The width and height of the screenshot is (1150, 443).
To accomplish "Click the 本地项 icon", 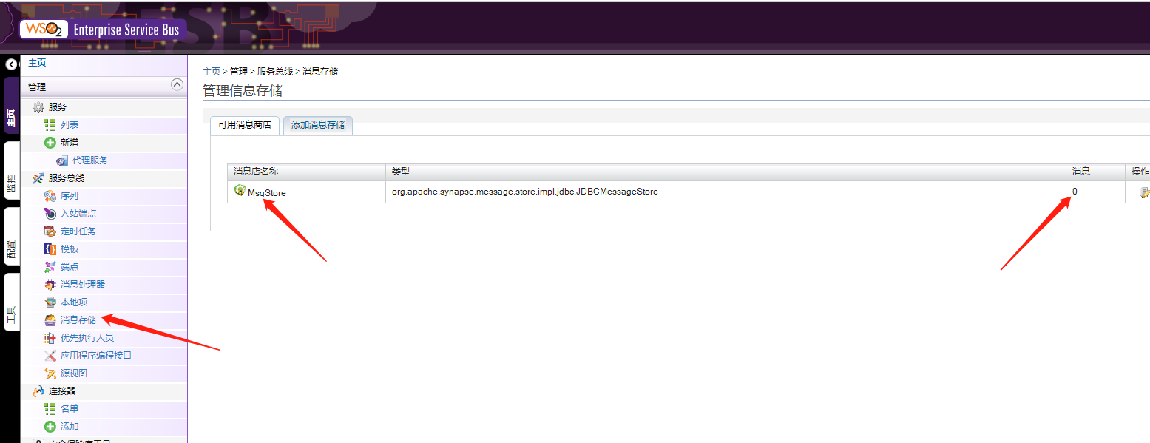I will pyautogui.click(x=50, y=302).
